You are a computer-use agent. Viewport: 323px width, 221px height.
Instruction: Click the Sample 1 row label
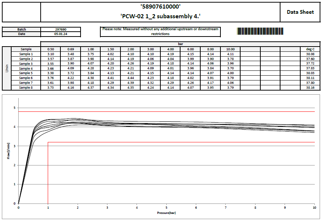click(26, 54)
